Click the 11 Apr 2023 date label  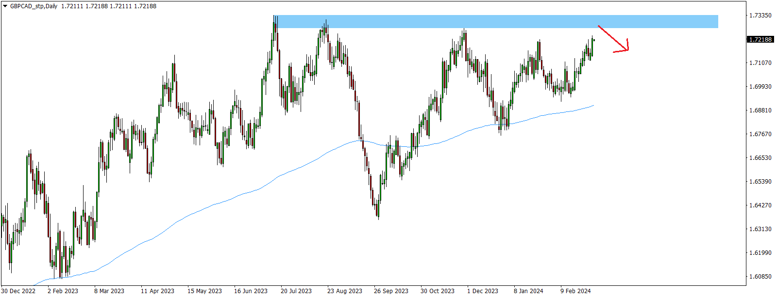[x=157, y=291]
